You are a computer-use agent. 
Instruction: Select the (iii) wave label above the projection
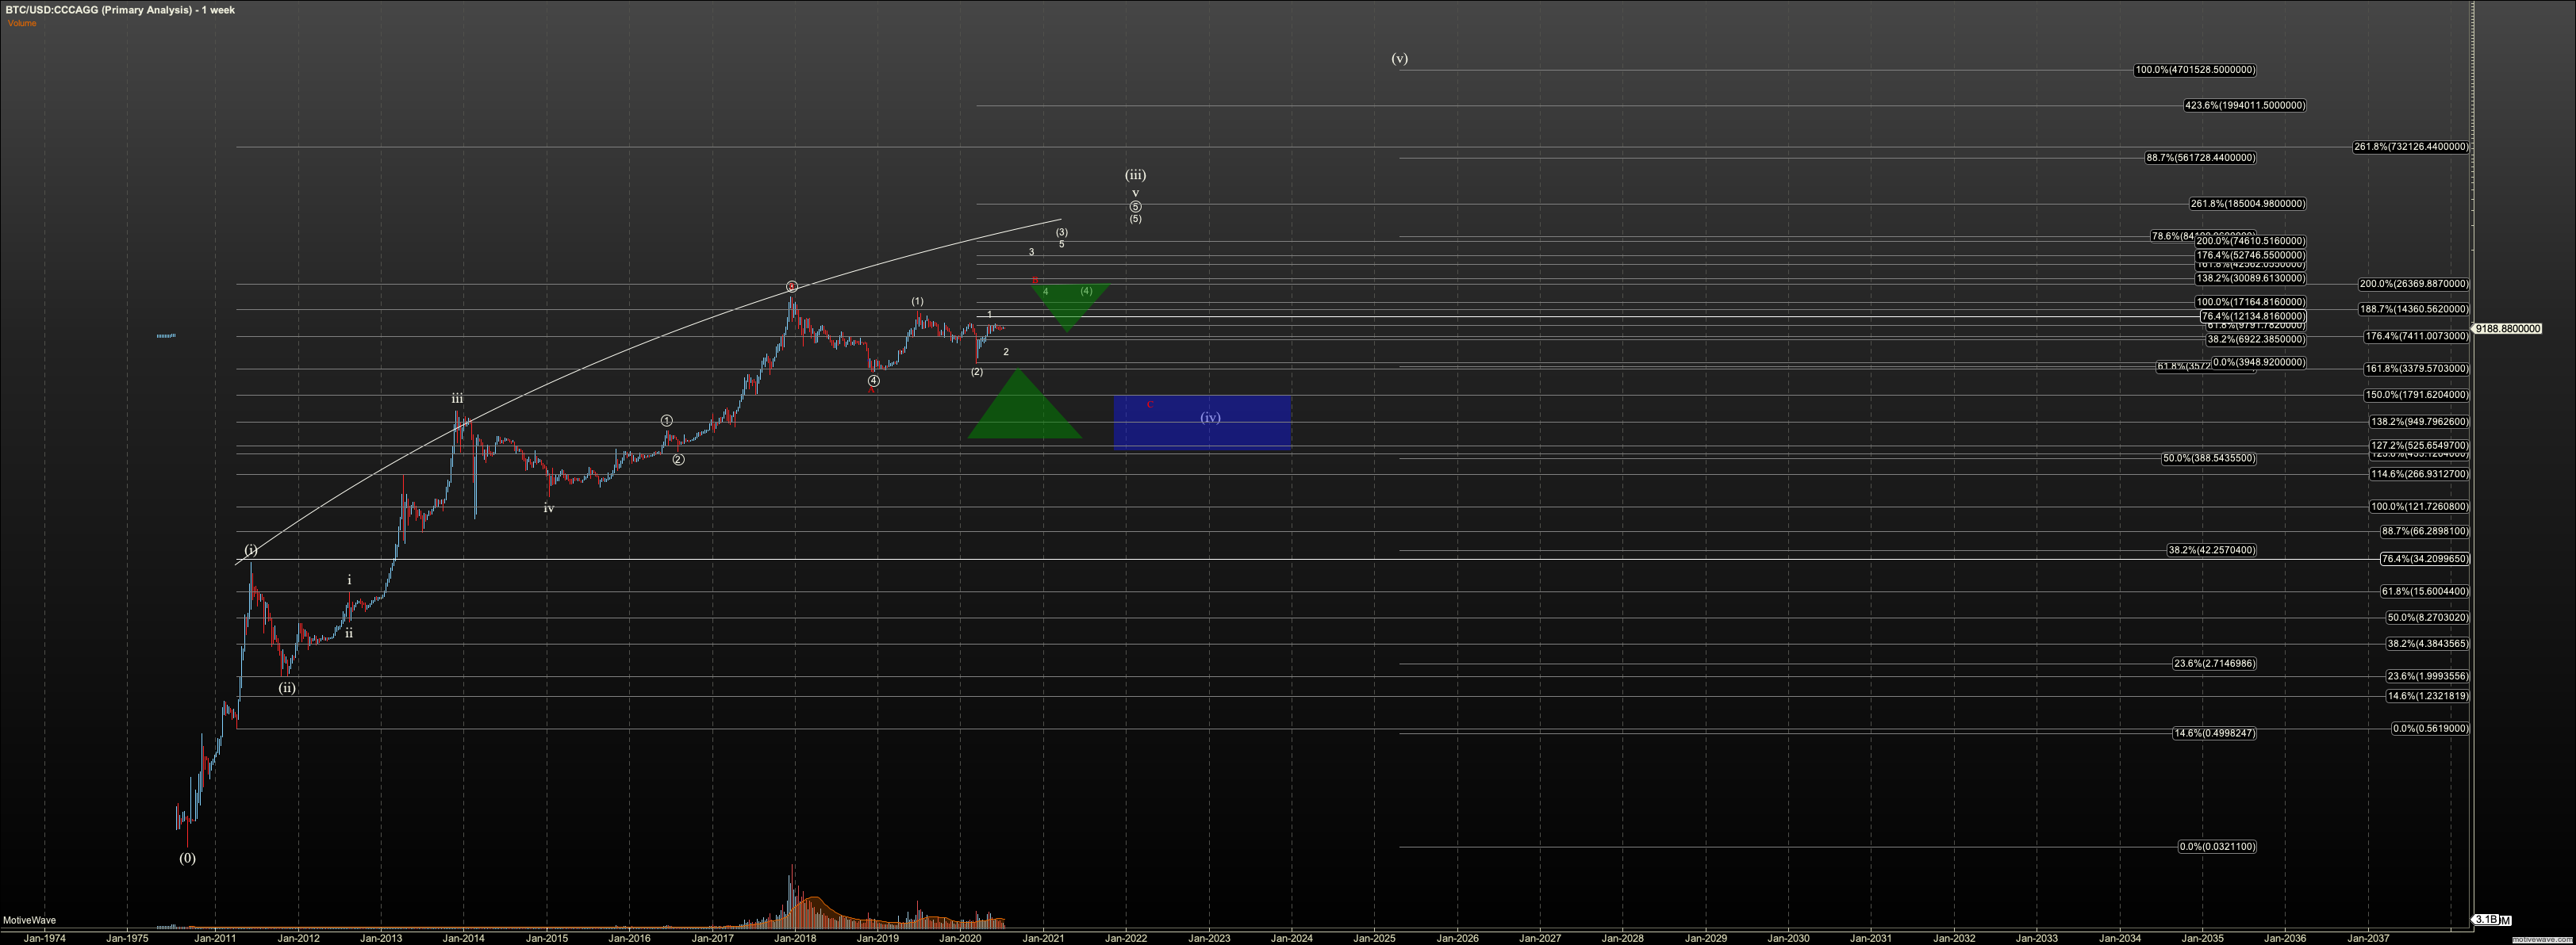point(1135,174)
